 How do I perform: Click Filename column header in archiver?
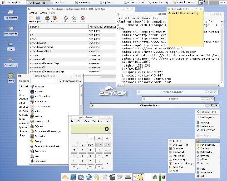(59, 27)
